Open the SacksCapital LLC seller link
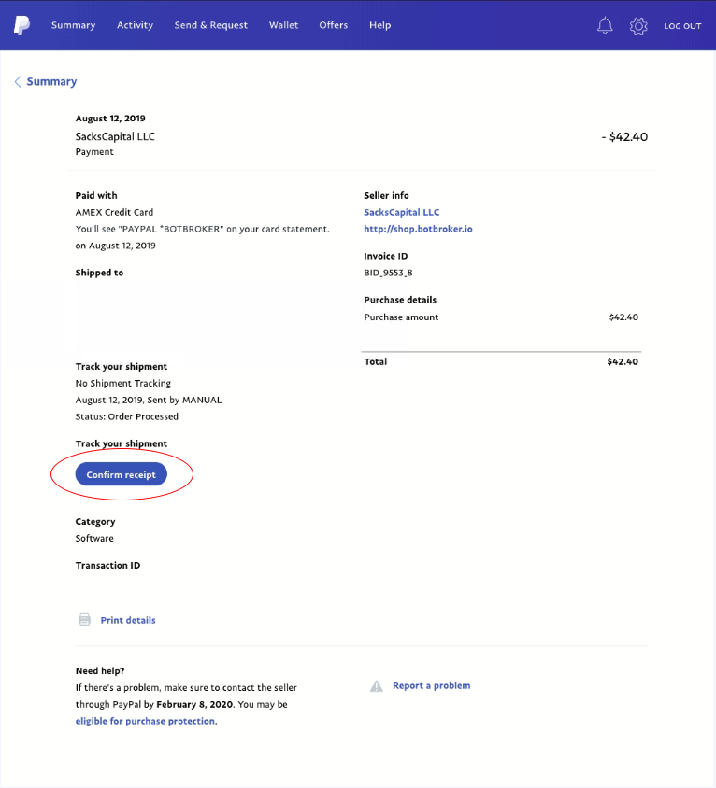 (402, 212)
